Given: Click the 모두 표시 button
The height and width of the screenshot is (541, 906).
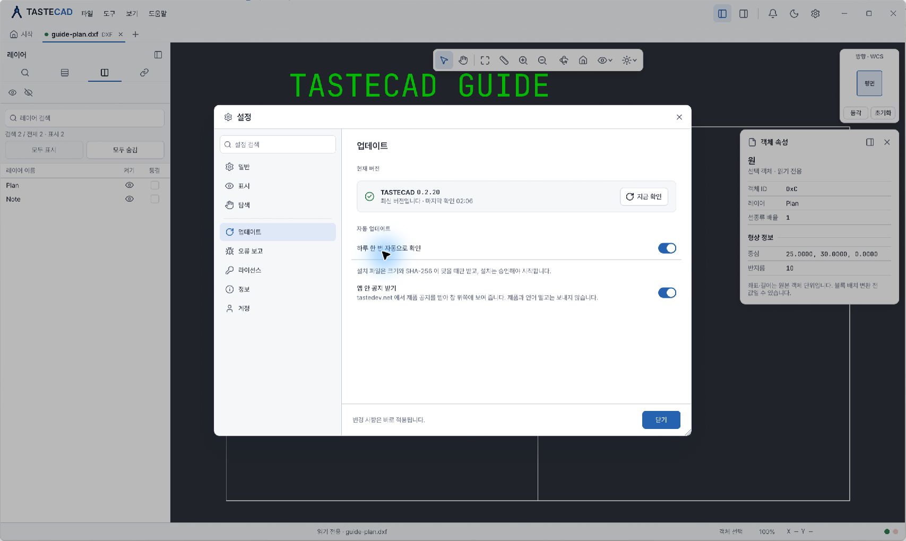Looking at the screenshot, I should 44,150.
